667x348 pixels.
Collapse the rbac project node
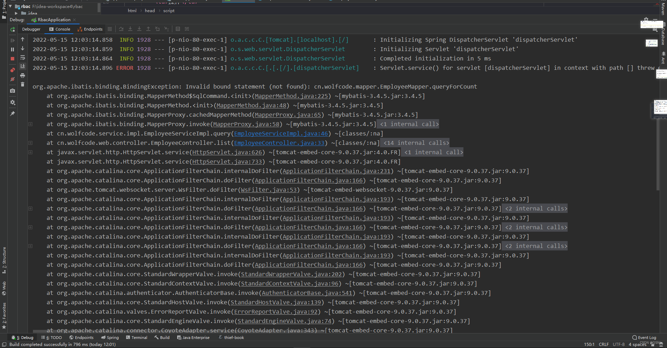(x=10, y=6)
